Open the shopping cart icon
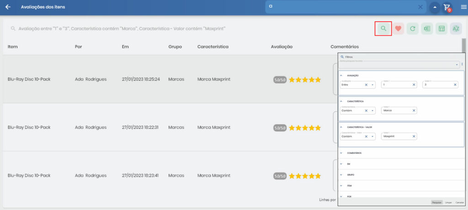The height and width of the screenshot is (210, 468). coord(447,7)
